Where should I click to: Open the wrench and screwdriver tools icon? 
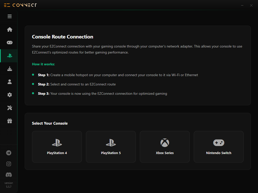click(10, 108)
